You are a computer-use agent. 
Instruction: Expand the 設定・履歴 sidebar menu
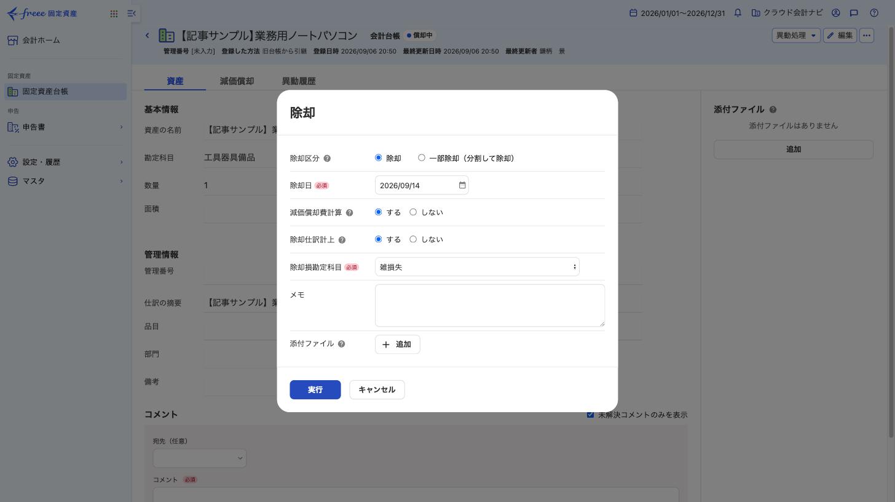pos(65,162)
